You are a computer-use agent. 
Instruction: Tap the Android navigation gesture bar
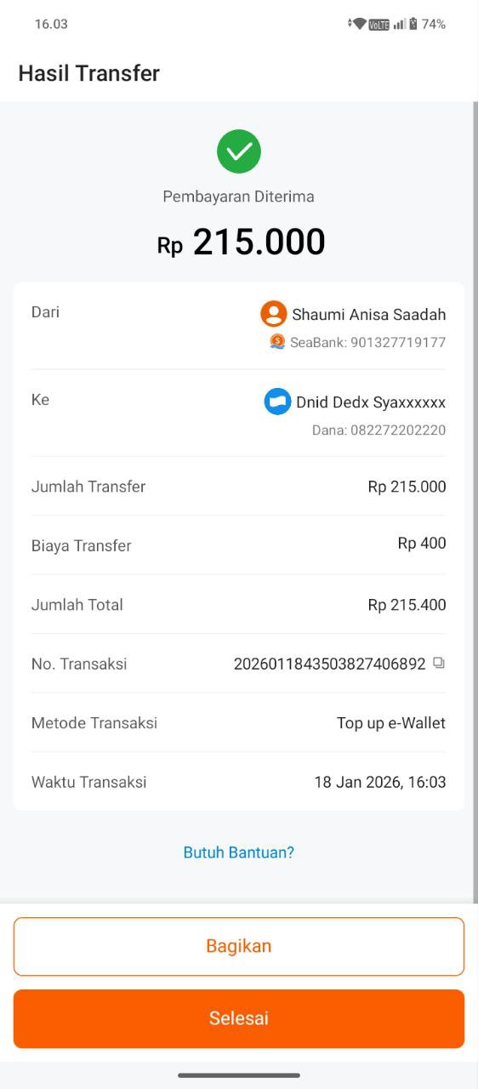[239, 1075]
